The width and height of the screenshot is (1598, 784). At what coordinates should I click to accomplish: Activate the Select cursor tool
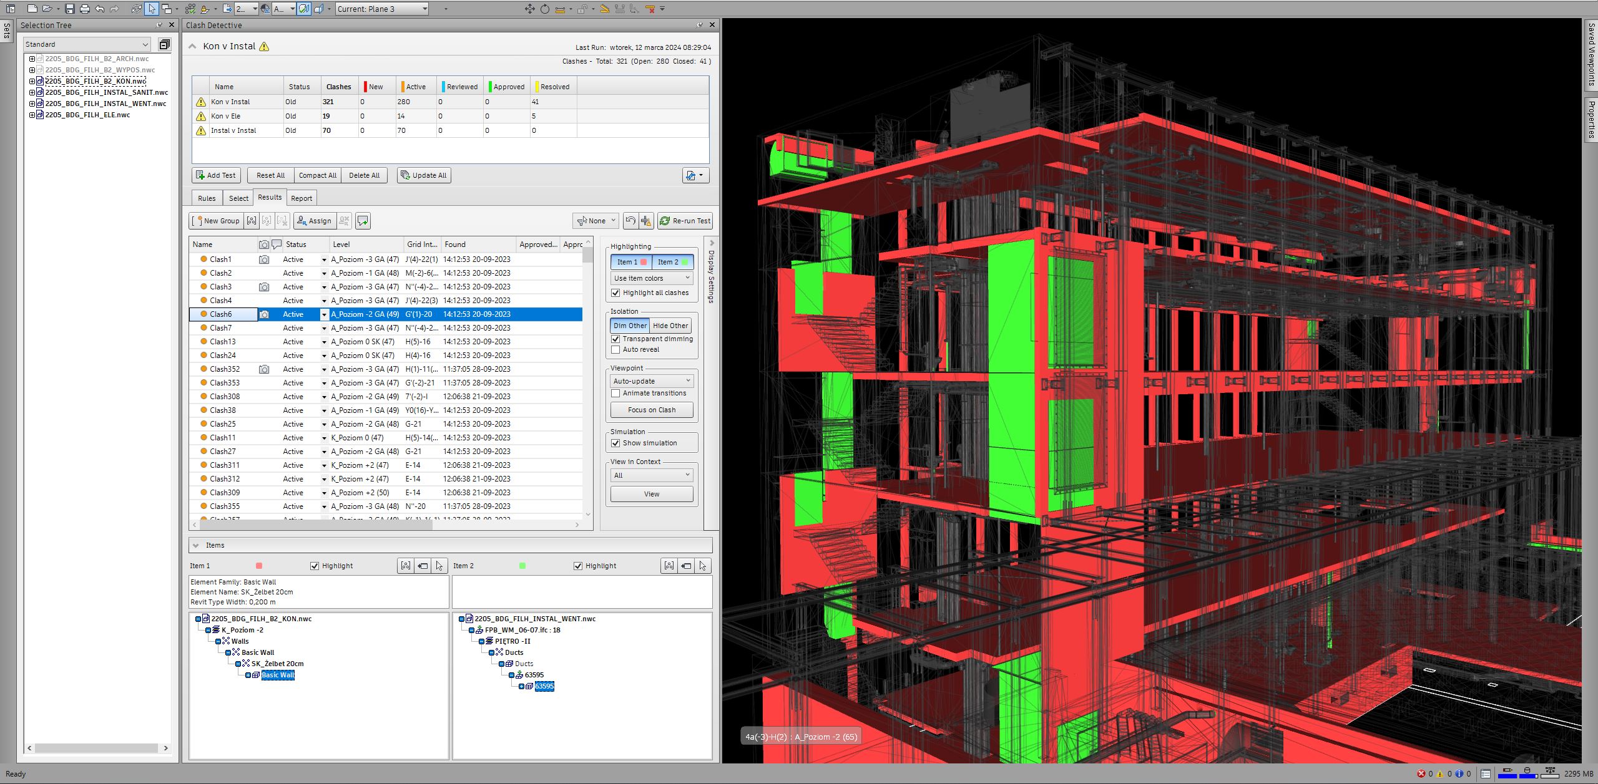(152, 9)
